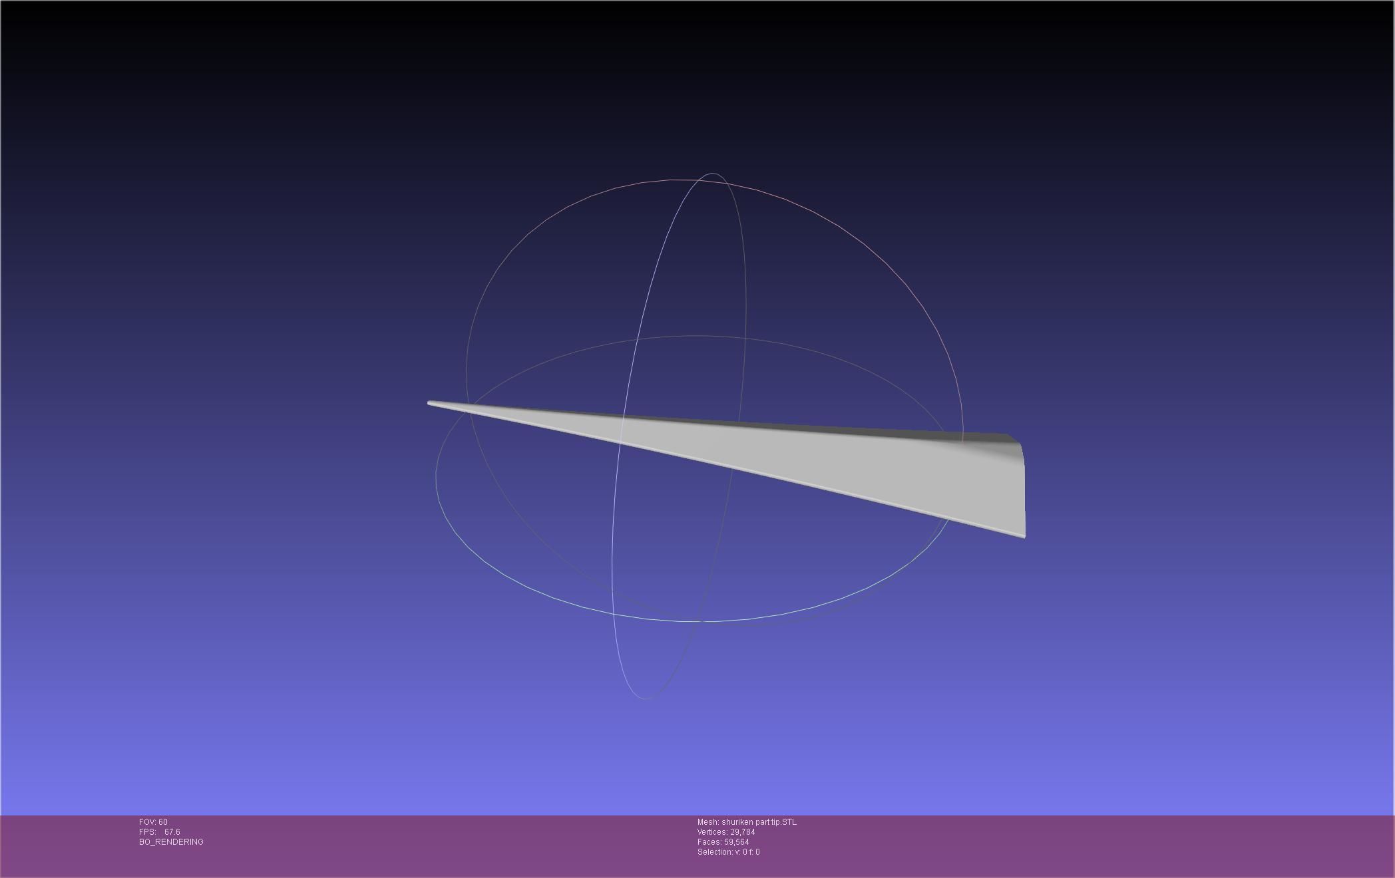
Task: Click the Selection: v: 0 f: 0 entry
Action: 728,852
